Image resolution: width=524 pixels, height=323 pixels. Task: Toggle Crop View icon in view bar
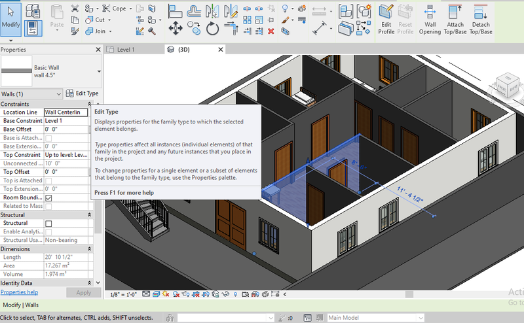tap(196, 294)
